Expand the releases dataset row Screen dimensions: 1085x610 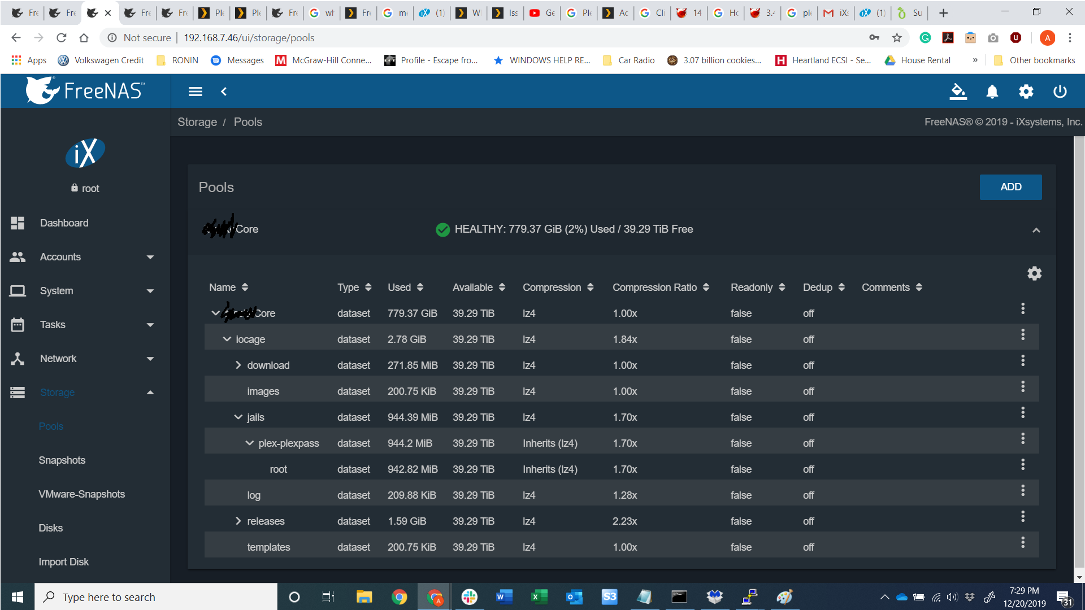[x=238, y=521]
